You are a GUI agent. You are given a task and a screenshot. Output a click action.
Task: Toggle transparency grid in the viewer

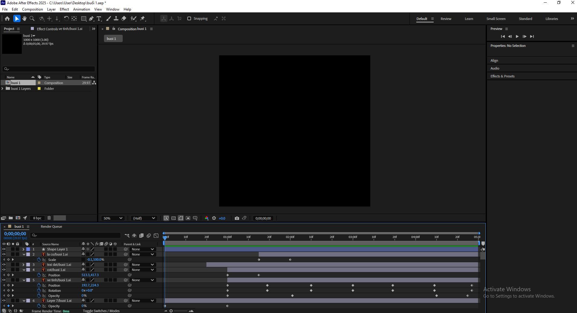point(173,218)
